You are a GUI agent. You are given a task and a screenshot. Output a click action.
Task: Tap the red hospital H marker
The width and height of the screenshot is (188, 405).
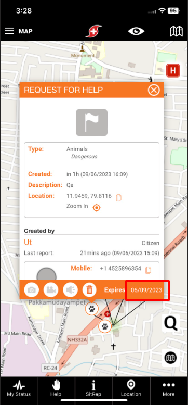(173, 70)
